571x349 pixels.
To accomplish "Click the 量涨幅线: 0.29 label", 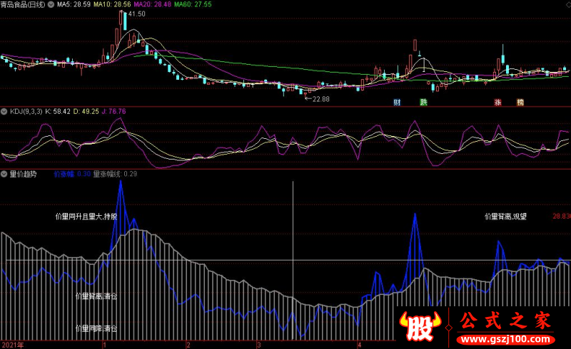I will 115,174.
